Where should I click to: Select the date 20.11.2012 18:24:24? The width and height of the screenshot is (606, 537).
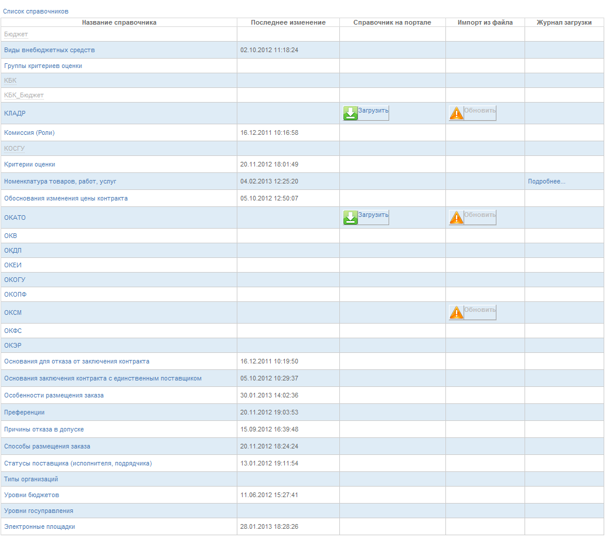coord(270,447)
